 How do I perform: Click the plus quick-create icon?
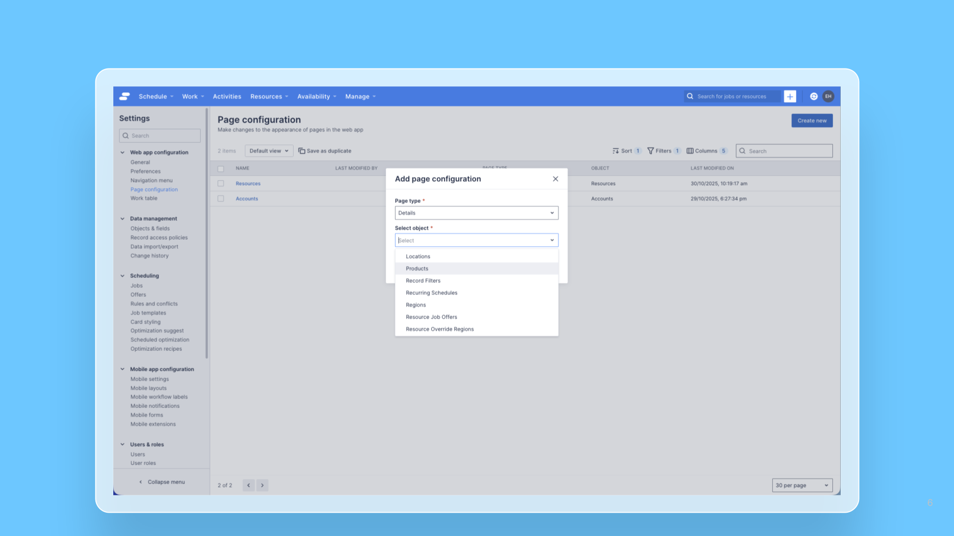coord(790,96)
